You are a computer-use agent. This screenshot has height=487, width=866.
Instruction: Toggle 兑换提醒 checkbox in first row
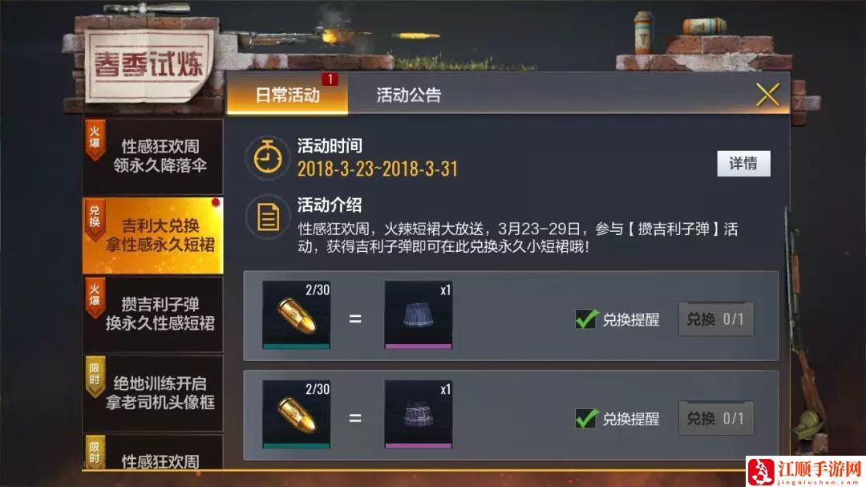coord(586,319)
